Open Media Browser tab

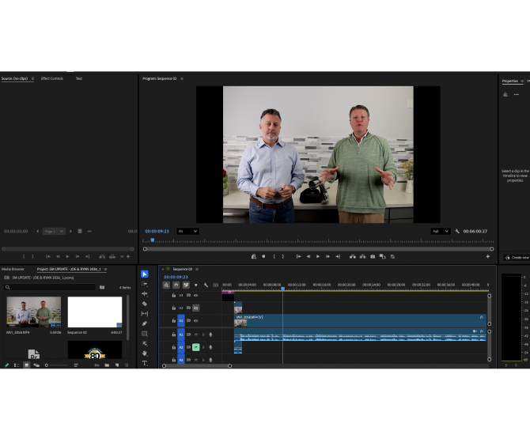tap(13, 269)
